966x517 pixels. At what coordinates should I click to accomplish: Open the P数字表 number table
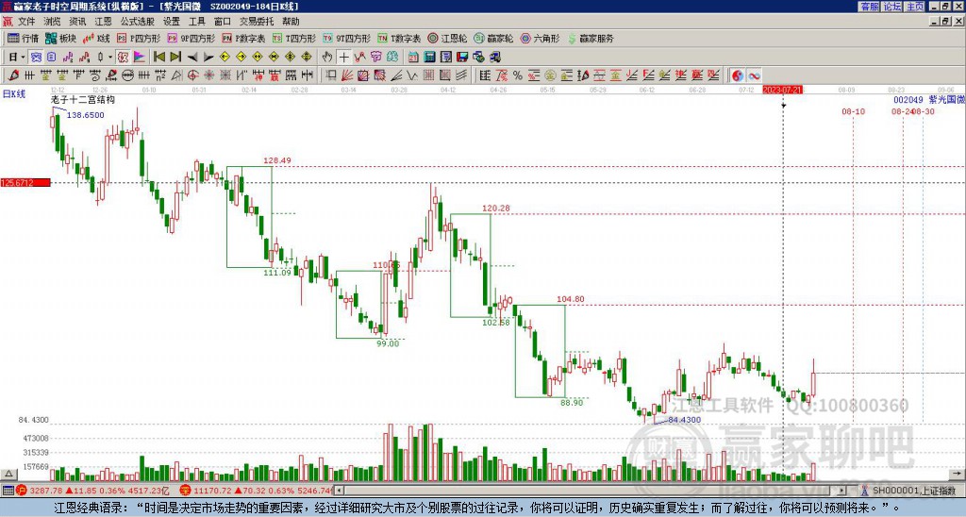pyautogui.click(x=243, y=38)
